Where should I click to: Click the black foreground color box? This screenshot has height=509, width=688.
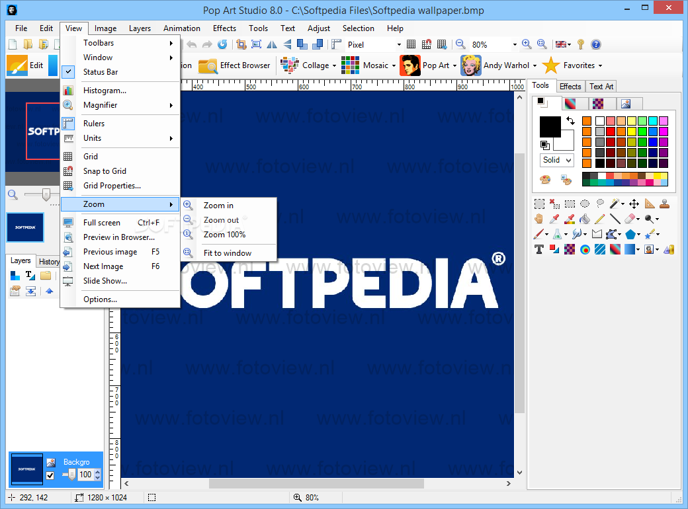click(x=550, y=127)
